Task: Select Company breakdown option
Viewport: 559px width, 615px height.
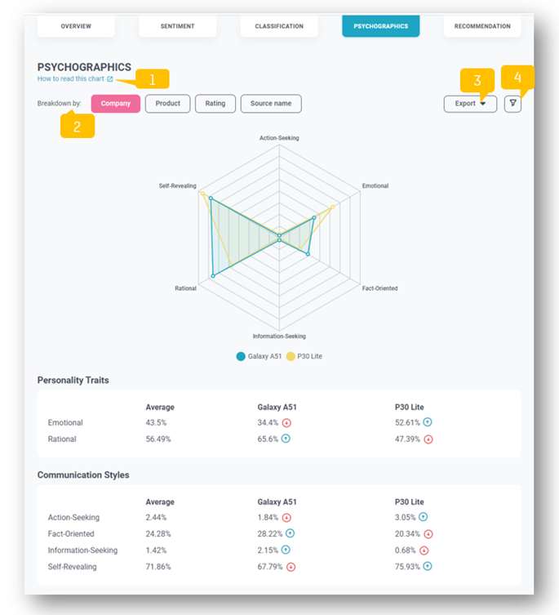Action: tap(116, 104)
